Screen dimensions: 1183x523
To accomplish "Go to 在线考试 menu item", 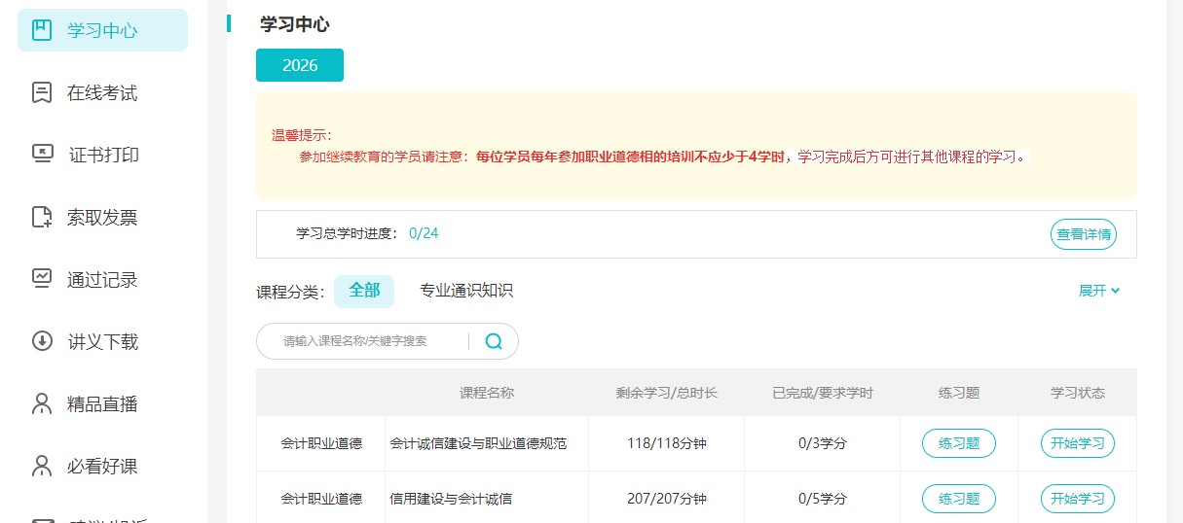I will 102,92.
